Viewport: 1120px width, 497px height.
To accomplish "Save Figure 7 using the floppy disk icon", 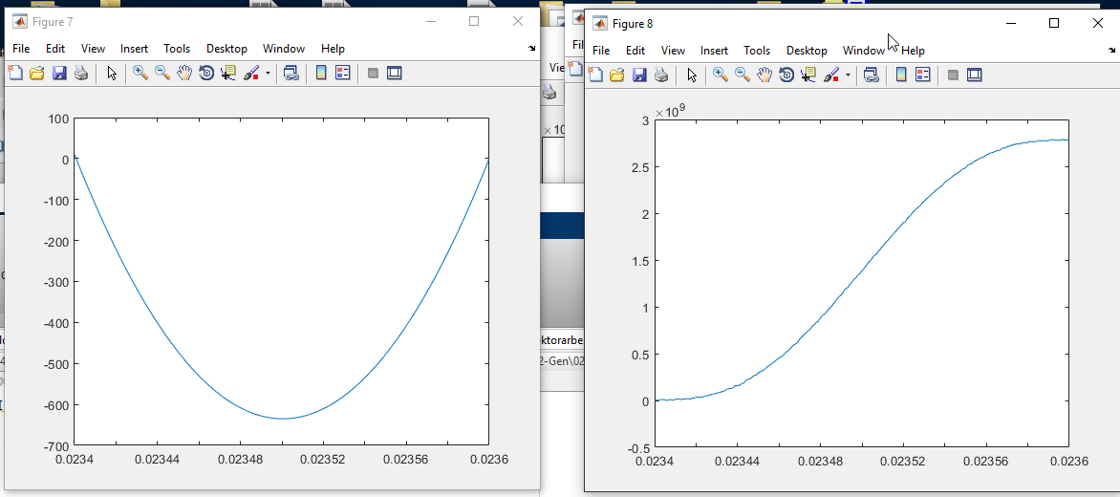I will [59, 73].
